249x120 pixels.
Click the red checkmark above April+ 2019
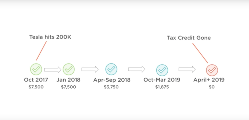[x=212, y=70]
